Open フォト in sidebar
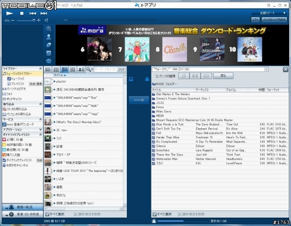Image resolution: width=291 pixels, height=226 pixels. 8,94
